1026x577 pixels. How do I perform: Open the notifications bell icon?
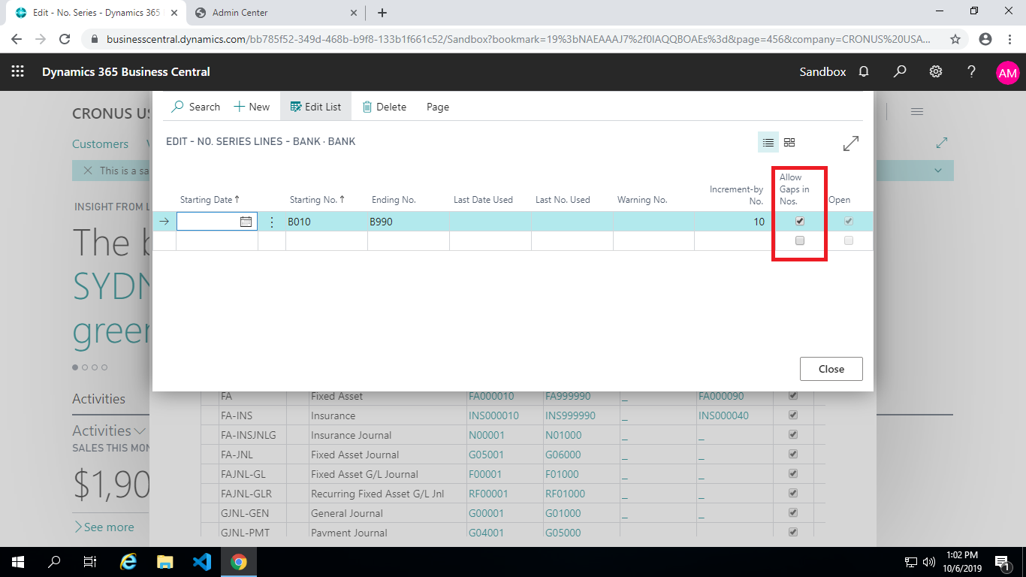pyautogui.click(x=864, y=72)
